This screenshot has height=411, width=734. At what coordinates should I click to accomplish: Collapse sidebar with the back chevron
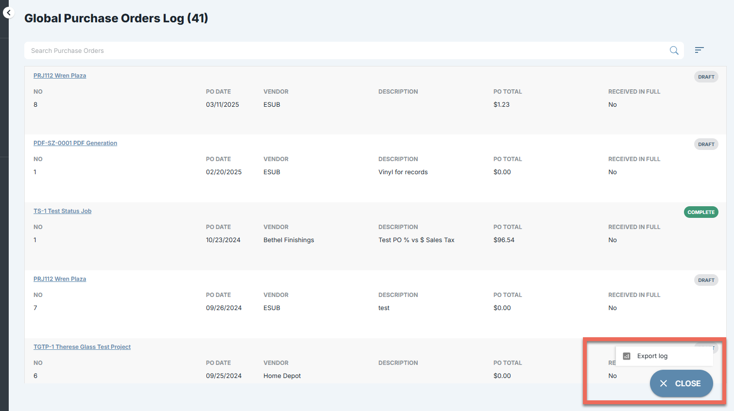(8, 13)
